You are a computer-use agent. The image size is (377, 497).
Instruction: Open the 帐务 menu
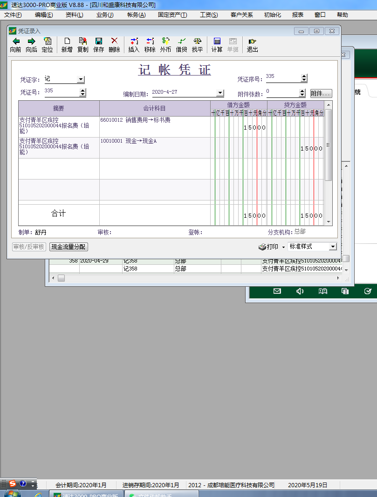[136, 14]
